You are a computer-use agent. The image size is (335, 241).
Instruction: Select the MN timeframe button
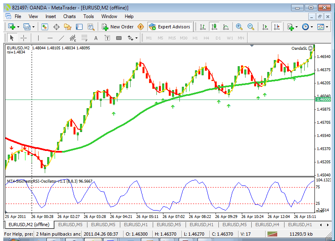pos(241,38)
